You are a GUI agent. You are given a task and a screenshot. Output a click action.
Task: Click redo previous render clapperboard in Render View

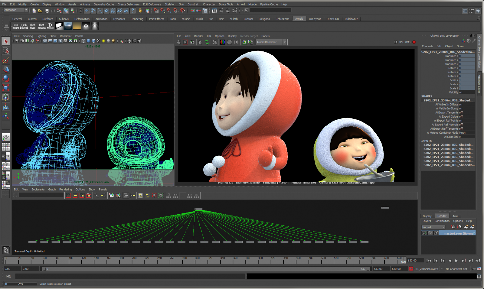click(179, 42)
